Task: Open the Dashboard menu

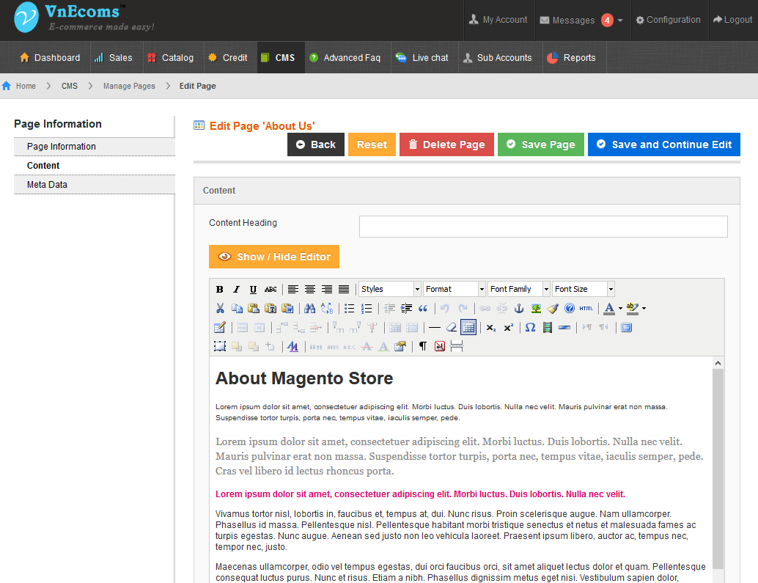Action: [x=51, y=57]
